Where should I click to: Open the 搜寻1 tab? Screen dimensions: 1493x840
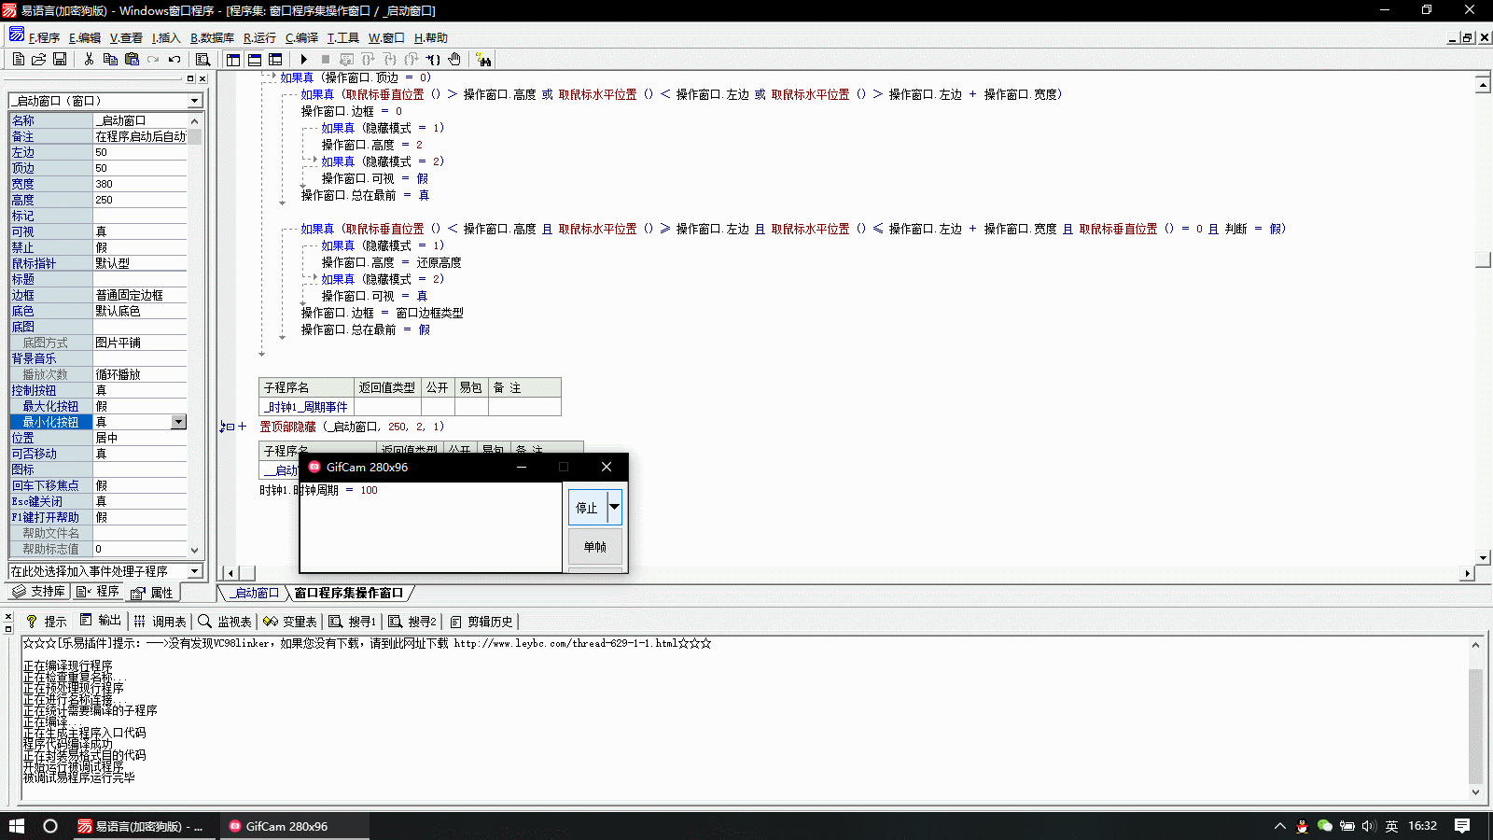click(x=352, y=621)
